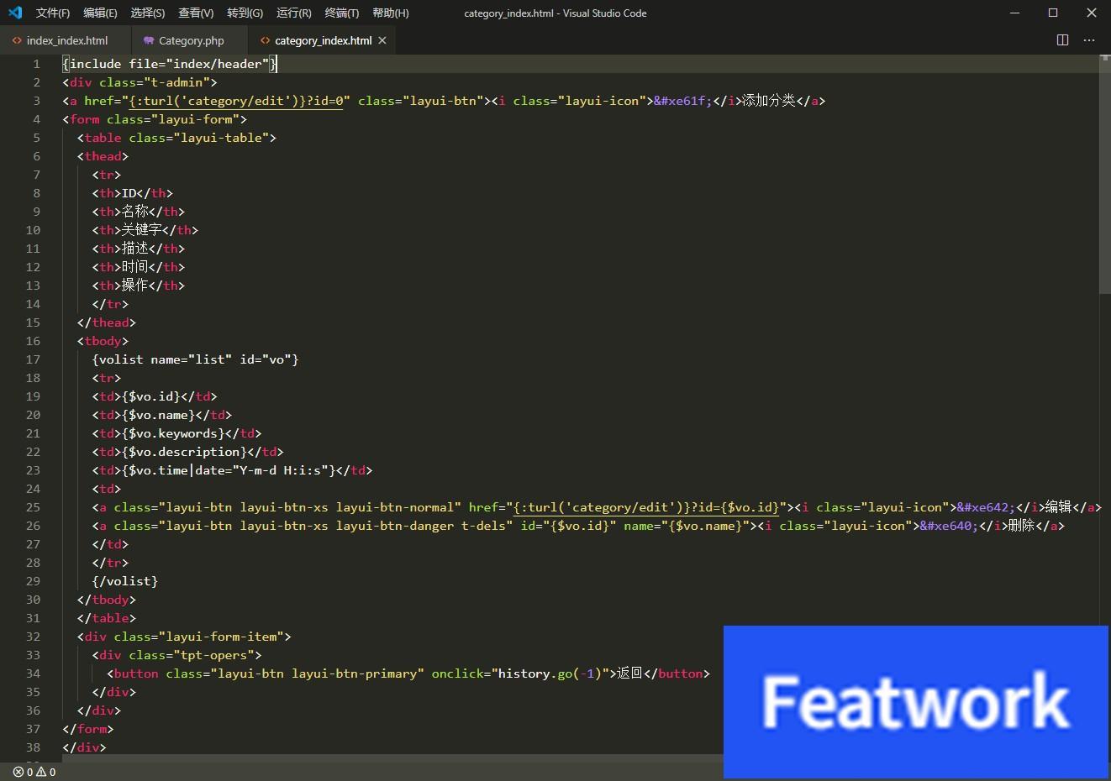Open the 终端(T) menu

(x=342, y=13)
